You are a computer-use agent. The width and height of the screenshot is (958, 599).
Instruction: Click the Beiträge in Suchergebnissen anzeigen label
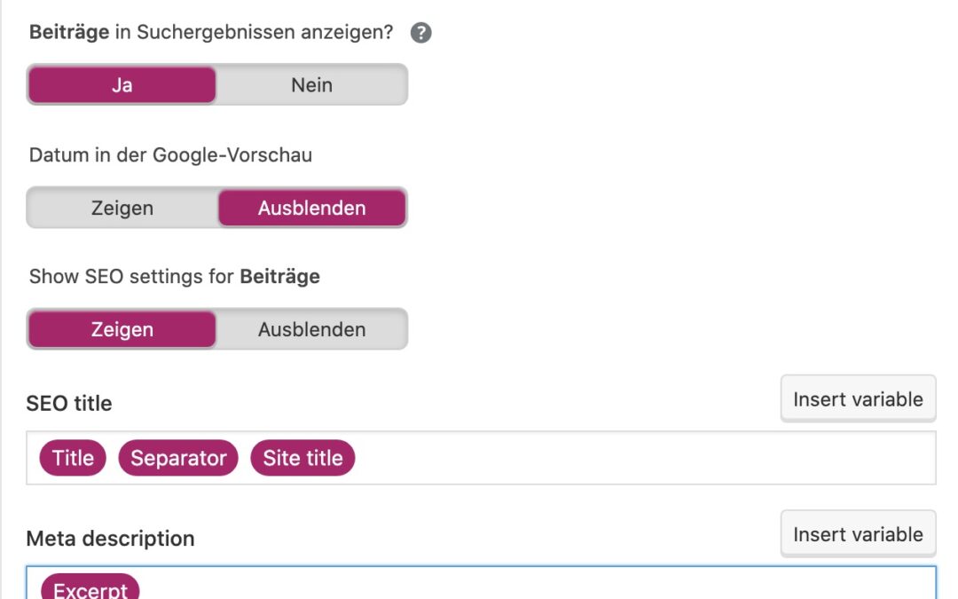click(213, 33)
